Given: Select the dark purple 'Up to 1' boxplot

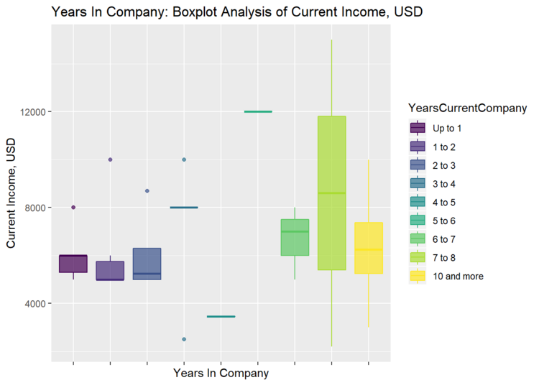Looking at the screenshot, I should (x=73, y=264).
